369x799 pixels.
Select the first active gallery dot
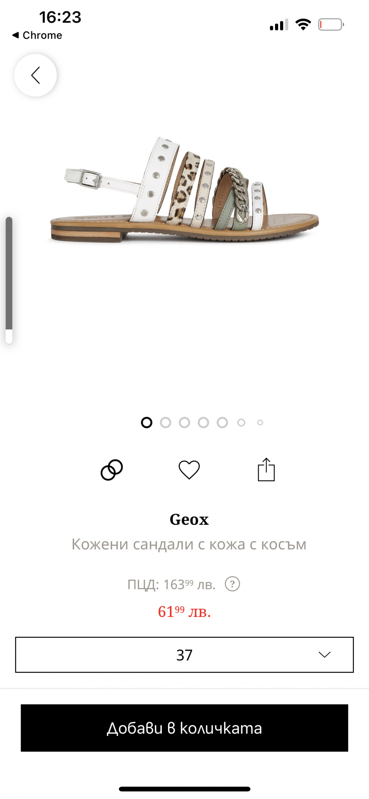click(x=147, y=423)
